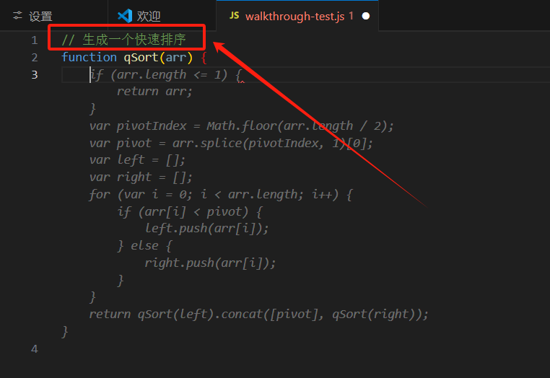Click suggested 'var pivot = arr.splice' line

[231, 143]
